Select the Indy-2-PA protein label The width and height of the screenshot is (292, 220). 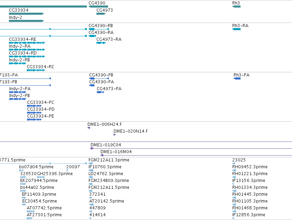pyautogui.click(x=20, y=89)
